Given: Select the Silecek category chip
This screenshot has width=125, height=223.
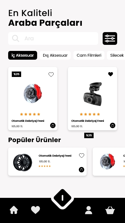Looking at the screenshot, I should coord(116,55).
